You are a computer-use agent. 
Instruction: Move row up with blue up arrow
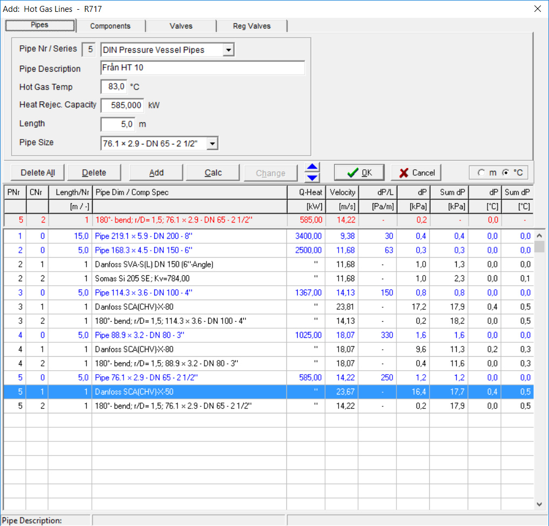click(x=312, y=167)
